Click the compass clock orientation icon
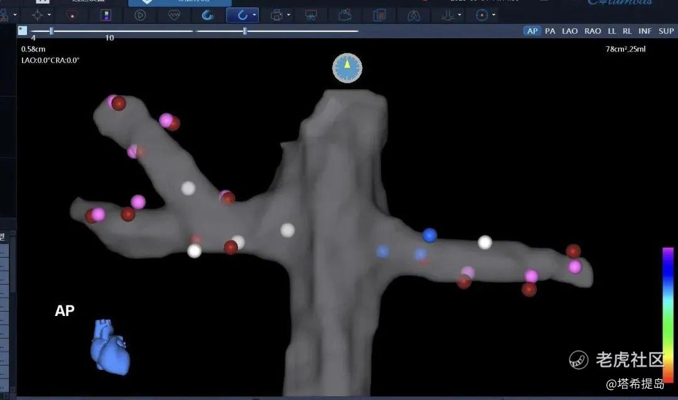Screen dimensions: 678x400 347,68
